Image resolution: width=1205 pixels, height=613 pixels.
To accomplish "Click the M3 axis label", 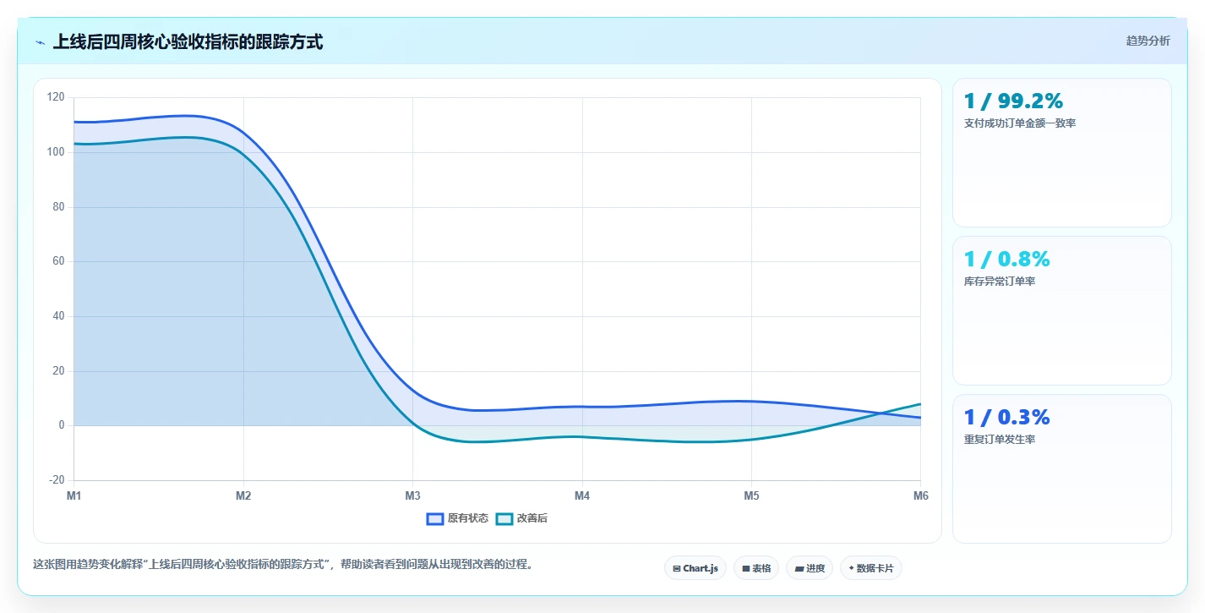I will 412,496.
